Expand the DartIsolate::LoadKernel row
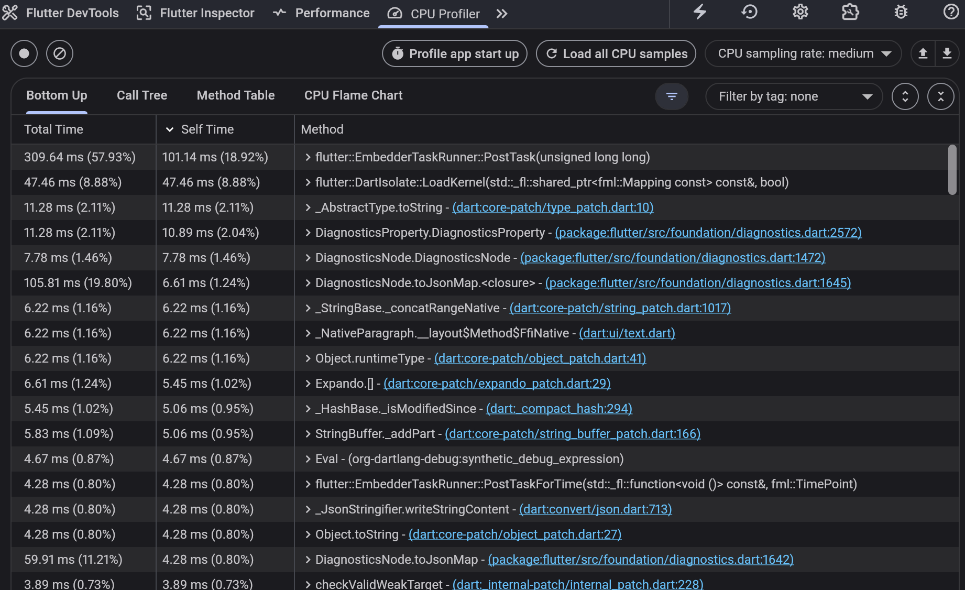Image resolution: width=965 pixels, height=590 pixels. coord(308,182)
